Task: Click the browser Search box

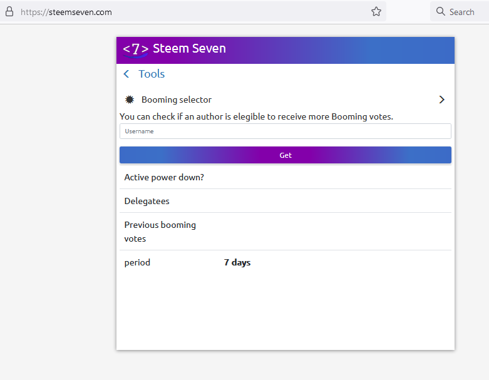Action: pos(460,12)
